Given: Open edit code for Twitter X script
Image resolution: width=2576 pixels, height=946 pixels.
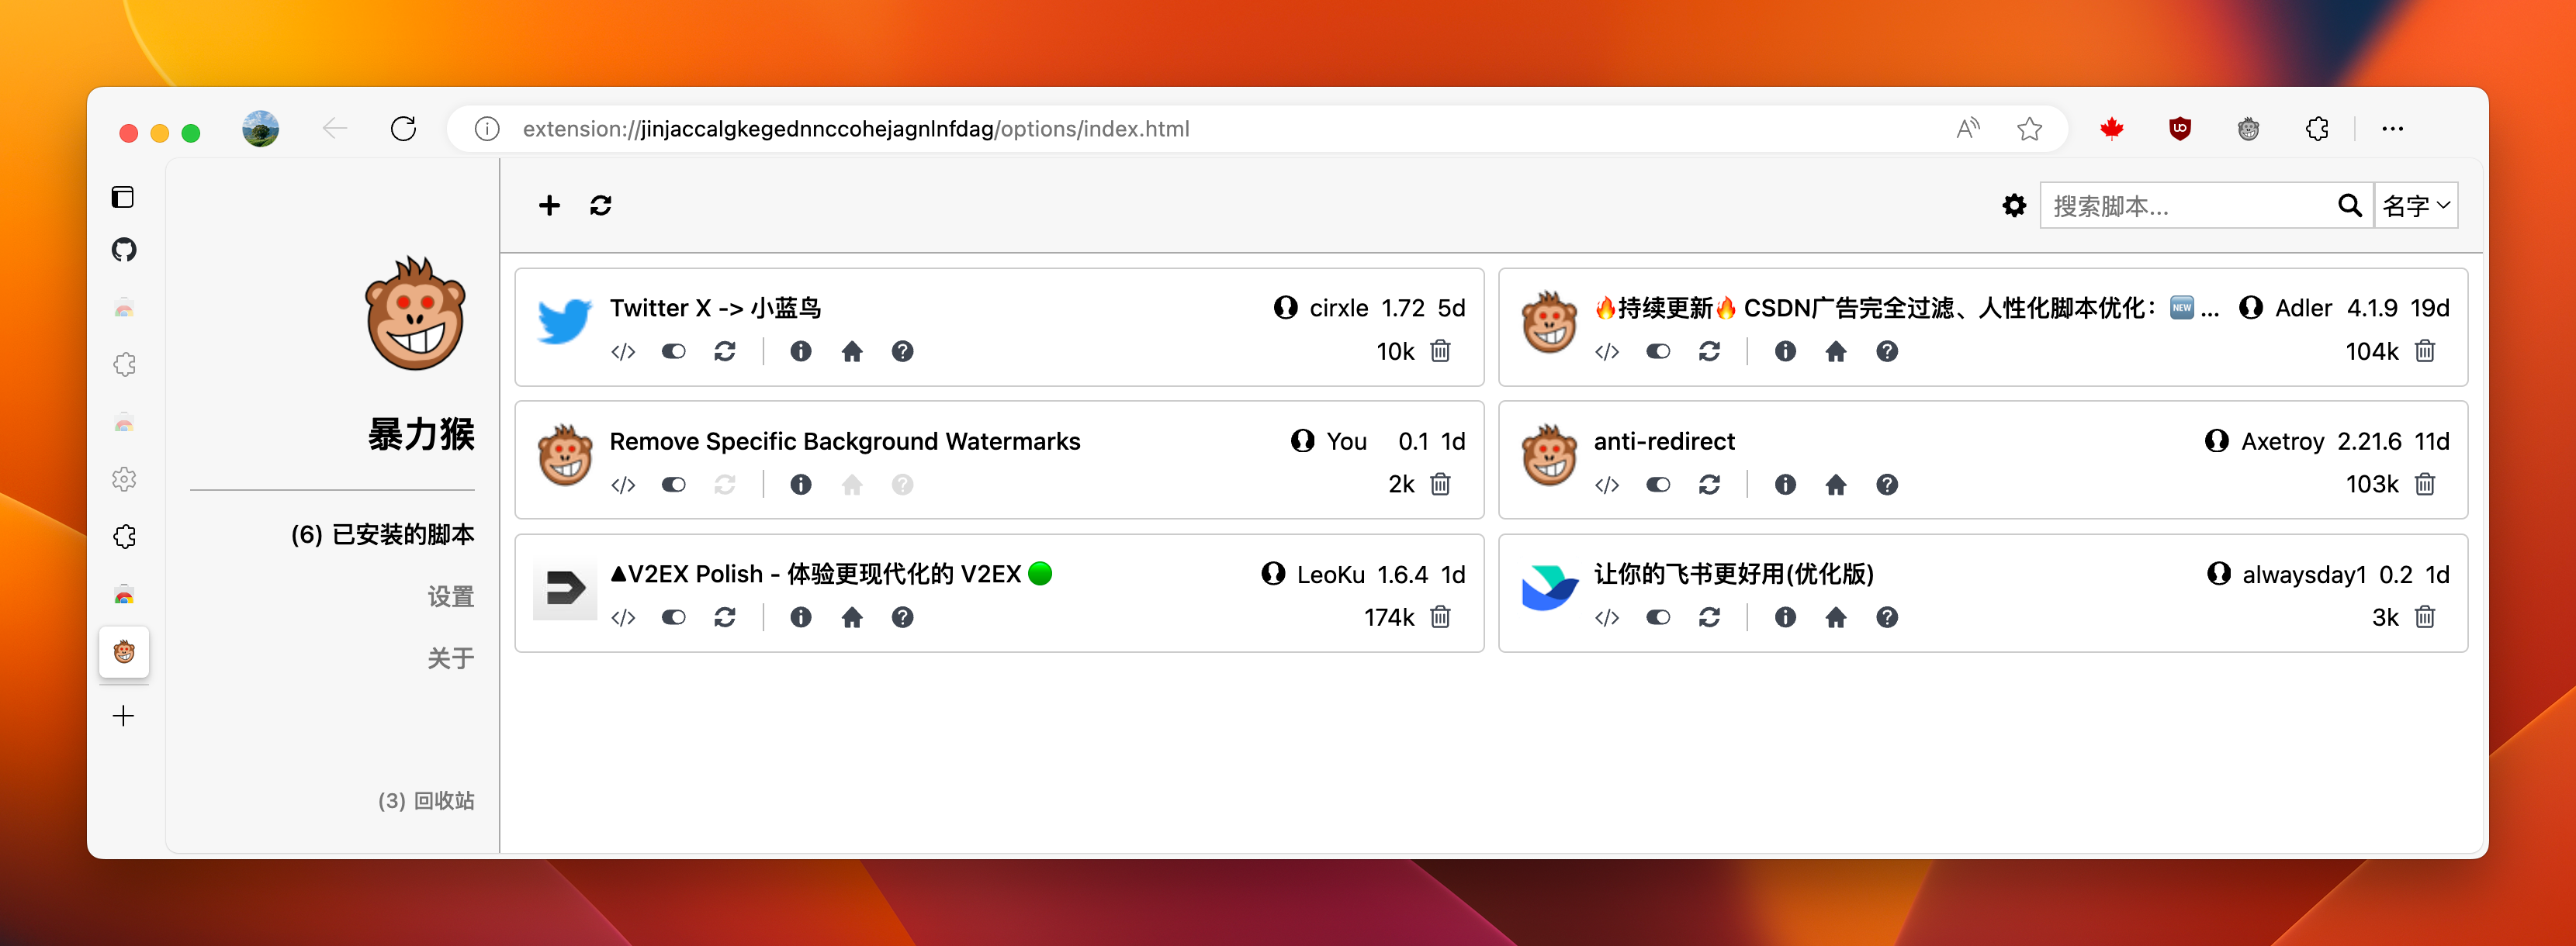Looking at the screenshot, I should 623,351.
